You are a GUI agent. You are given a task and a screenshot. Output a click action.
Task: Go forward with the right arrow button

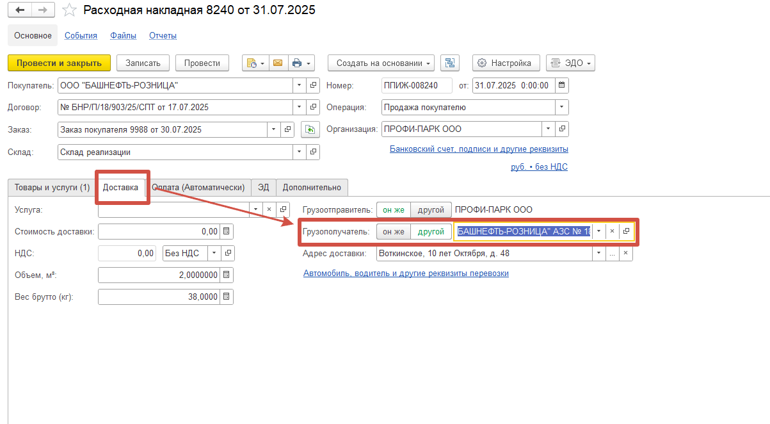[43, 10]
